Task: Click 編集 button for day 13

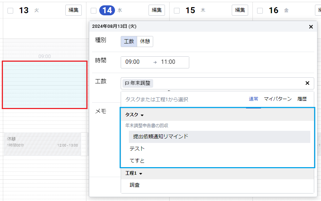Action: [x=74, y=10]
